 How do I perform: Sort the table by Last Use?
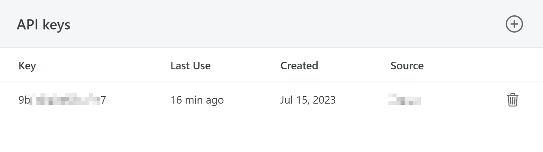191,66
